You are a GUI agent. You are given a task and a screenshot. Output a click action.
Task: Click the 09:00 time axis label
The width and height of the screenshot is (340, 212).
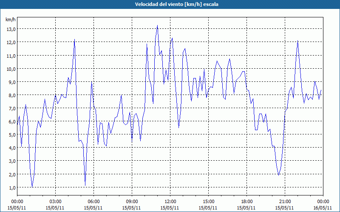(x=132, y=202)
